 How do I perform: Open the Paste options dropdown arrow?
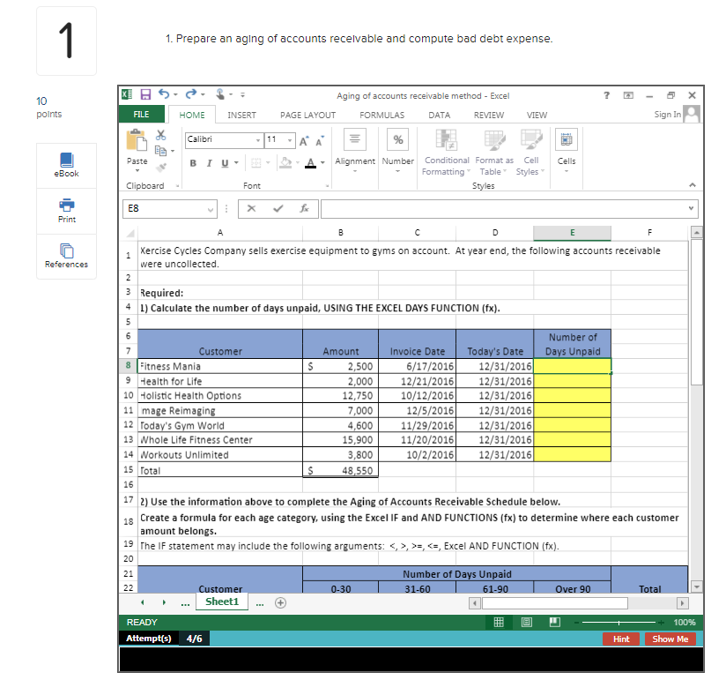[x=137, y=171]
